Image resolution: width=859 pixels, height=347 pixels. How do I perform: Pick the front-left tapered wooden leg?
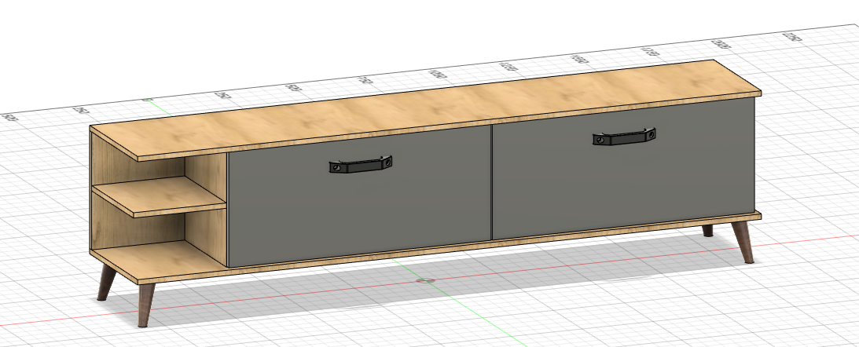pos(145,305)
